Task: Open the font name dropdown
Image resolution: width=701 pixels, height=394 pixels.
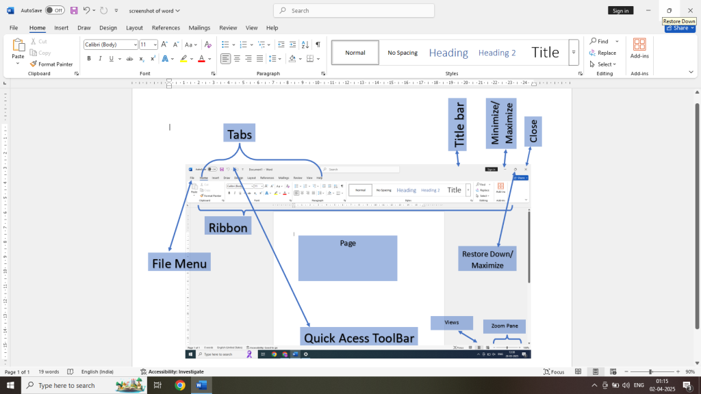Action: [x=135, y=44]
